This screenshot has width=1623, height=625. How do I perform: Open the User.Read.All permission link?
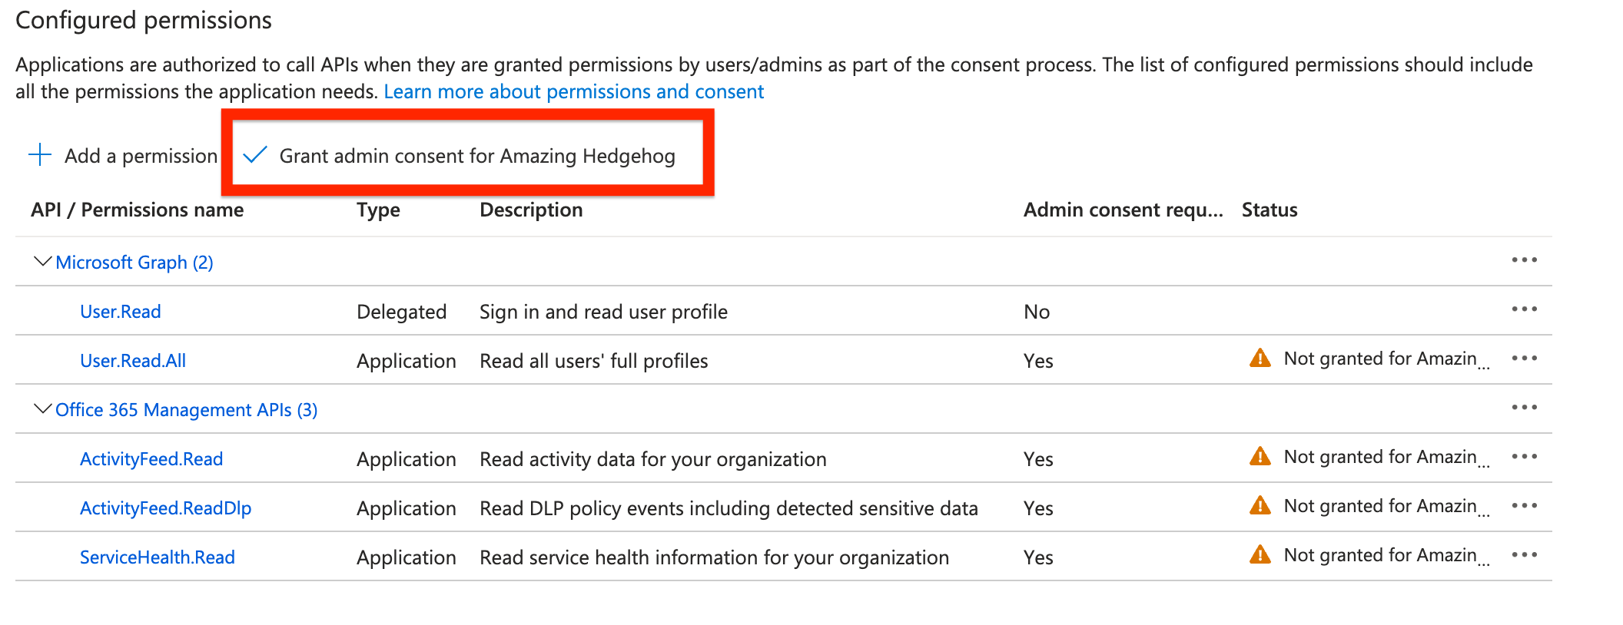[133, 361]
